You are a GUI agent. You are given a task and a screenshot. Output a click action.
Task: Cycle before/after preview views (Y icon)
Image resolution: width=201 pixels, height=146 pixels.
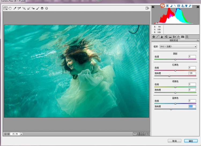pos(135,134)
